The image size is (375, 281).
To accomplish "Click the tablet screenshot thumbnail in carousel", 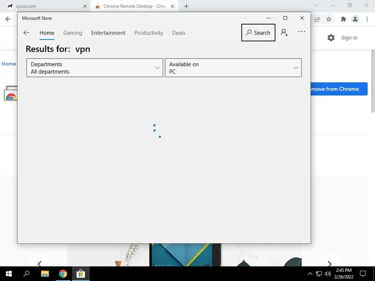I will pos(185,255).
